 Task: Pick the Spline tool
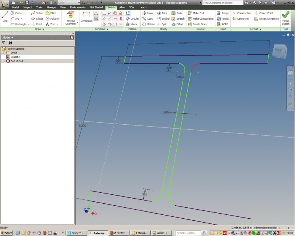pyautogui.click(x=37, y=13)
